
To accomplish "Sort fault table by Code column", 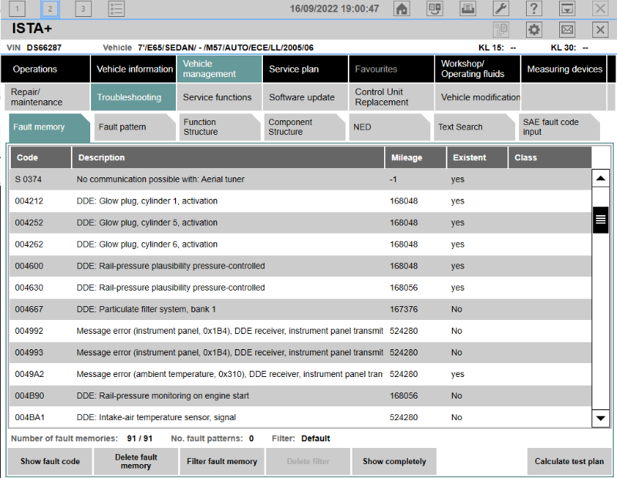I will click(41, 157).
